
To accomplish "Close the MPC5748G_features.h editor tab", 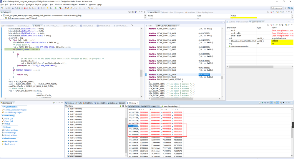I will coord(178,26).
